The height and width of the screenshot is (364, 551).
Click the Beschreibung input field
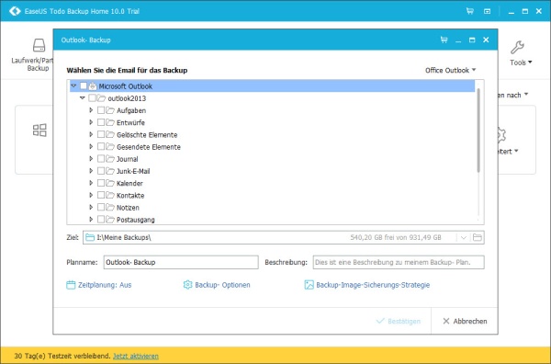click(x=399, y=262)
